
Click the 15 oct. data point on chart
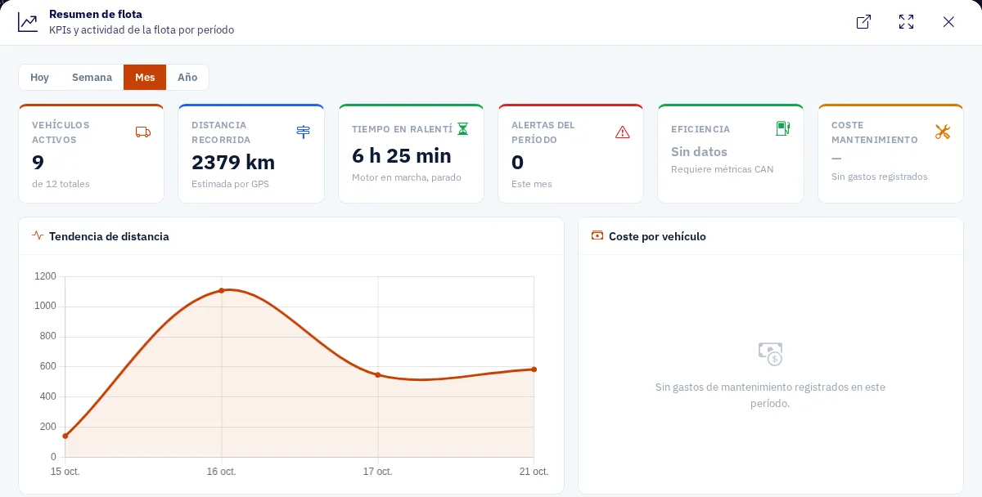point(65,436)
